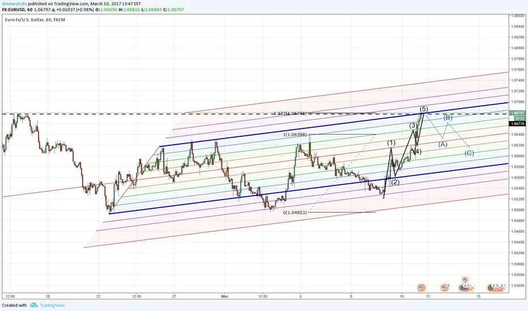Click the 1.05000 level on price axis
The width and height of the screenshot is (528, 311).
(x=518, y=210)
